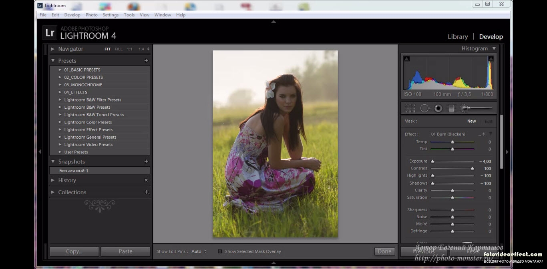547x269 pixels.
Task: Click the Done button
Action: (x=384, y=251)
